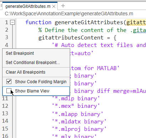Click the '*.mlproj binary' string
The width and height of the screenshot is (146, 138).
(79, 129)
